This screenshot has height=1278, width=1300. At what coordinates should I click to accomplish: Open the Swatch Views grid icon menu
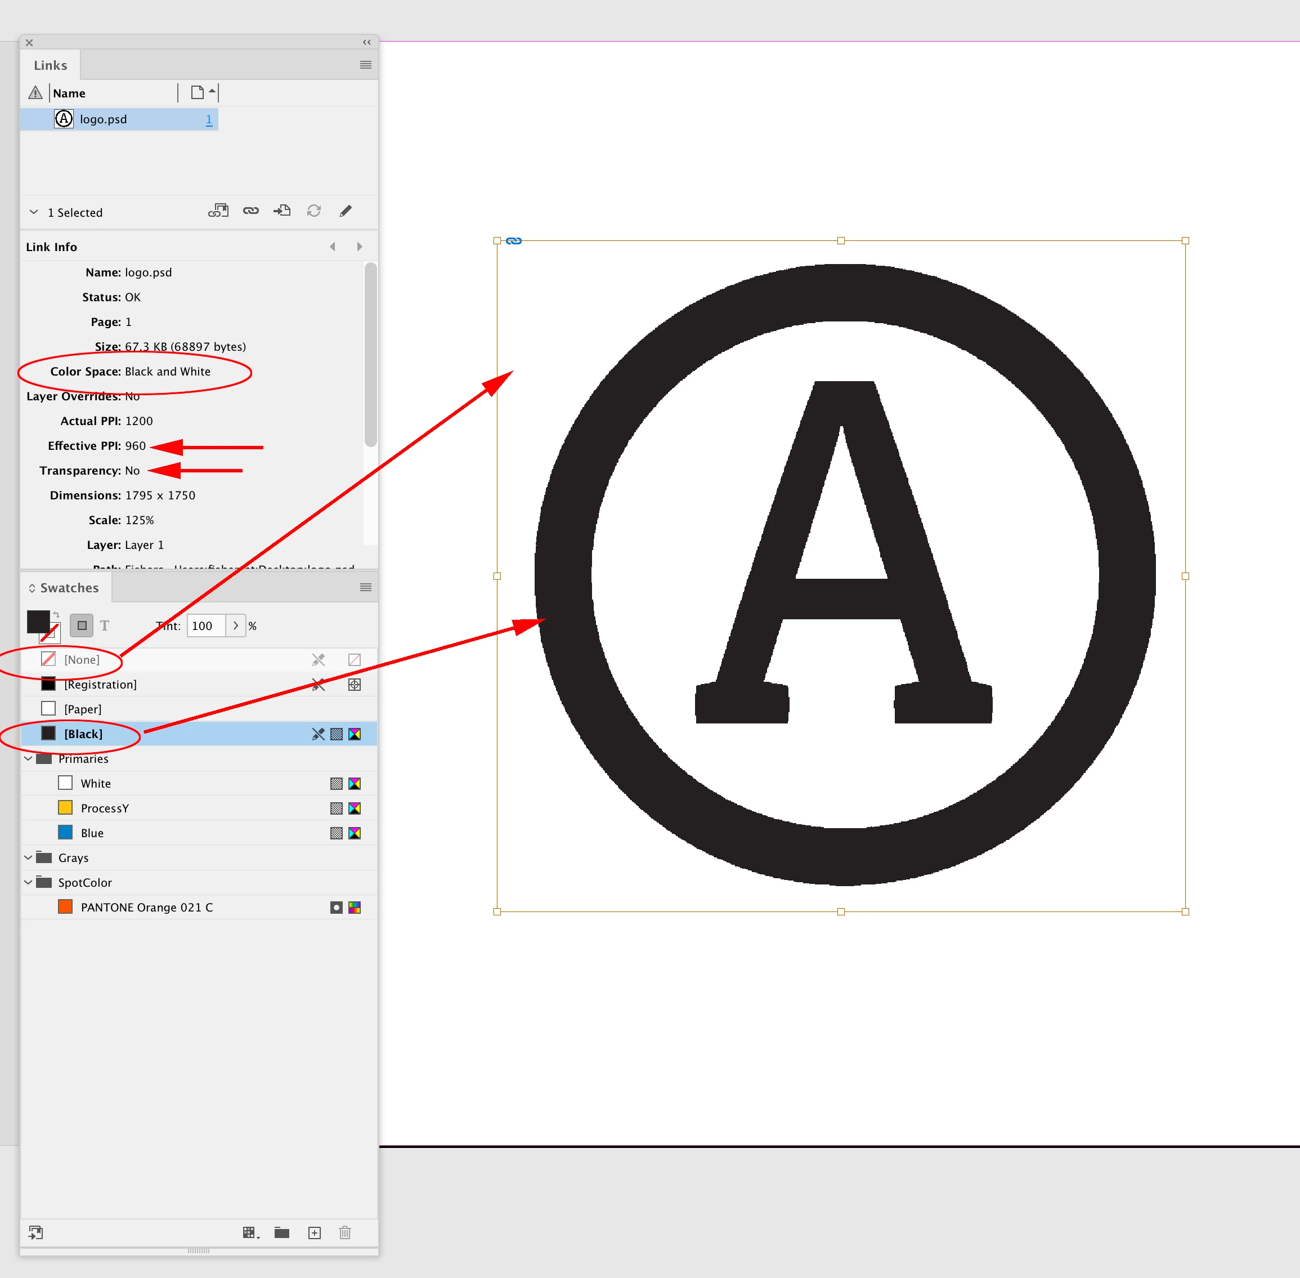(250, 1233)
